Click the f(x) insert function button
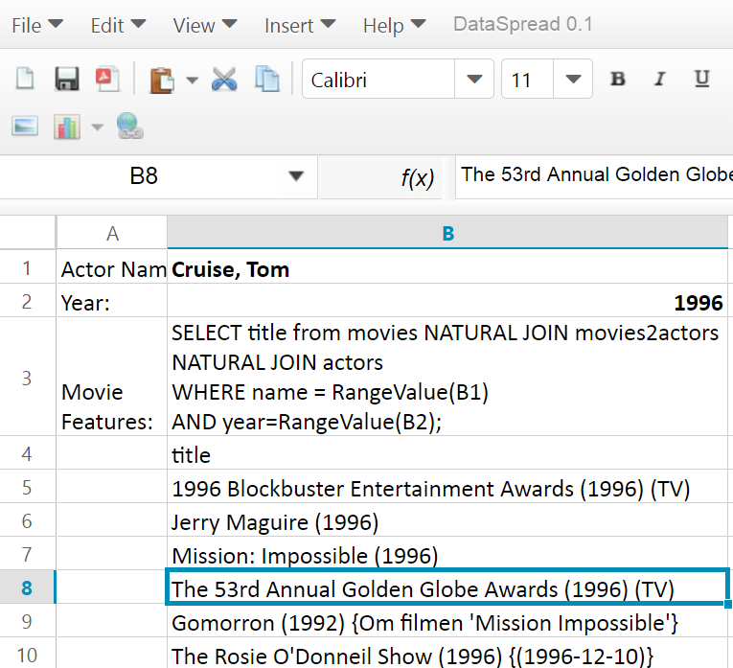 [417, 177]
